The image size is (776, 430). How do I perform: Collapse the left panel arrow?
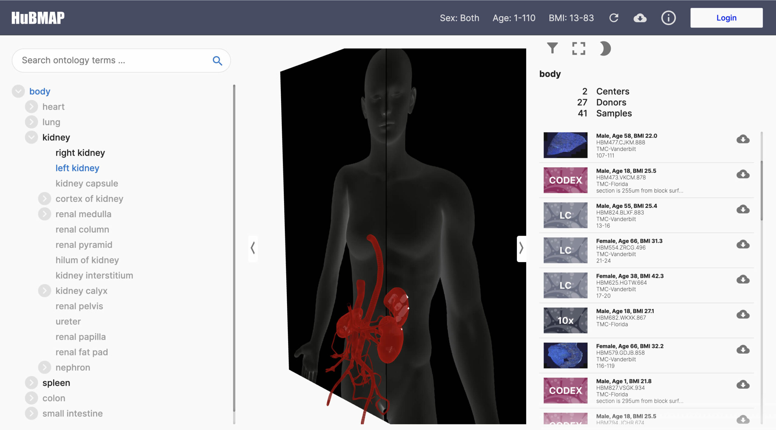(253, 248)
